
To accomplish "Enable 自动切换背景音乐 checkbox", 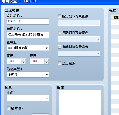I will click(x=59, y=33).
